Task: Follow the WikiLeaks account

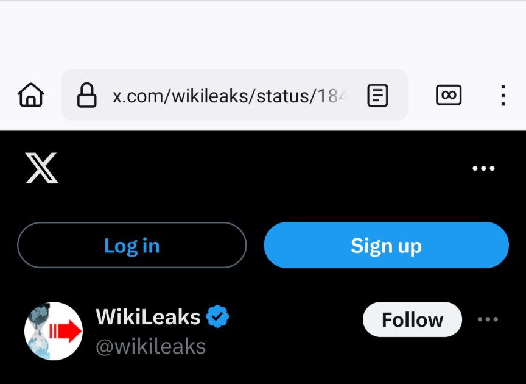Action: pos(412,319)
